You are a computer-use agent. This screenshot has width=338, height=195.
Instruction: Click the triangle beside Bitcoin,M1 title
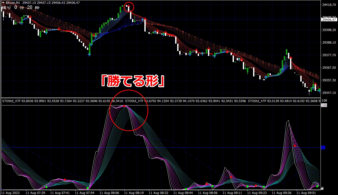coord(3,2)
